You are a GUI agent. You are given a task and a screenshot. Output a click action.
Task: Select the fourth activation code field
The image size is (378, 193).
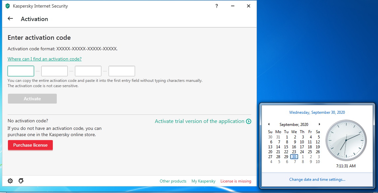click(122, 71)
